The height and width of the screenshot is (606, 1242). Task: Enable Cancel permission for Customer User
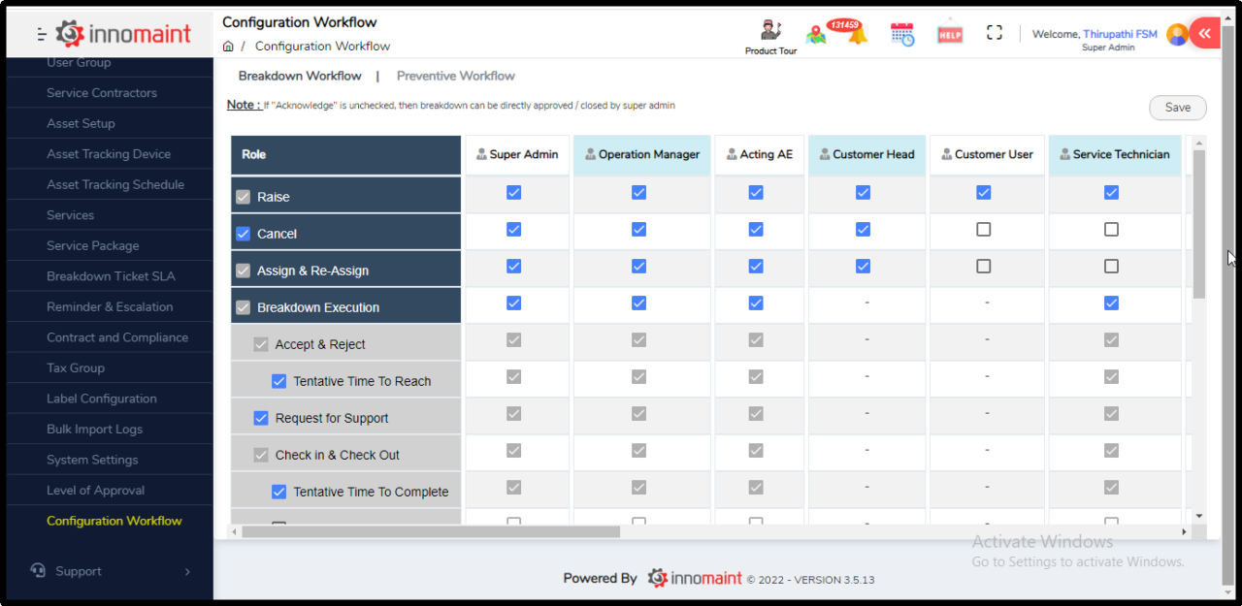[983, 230]
